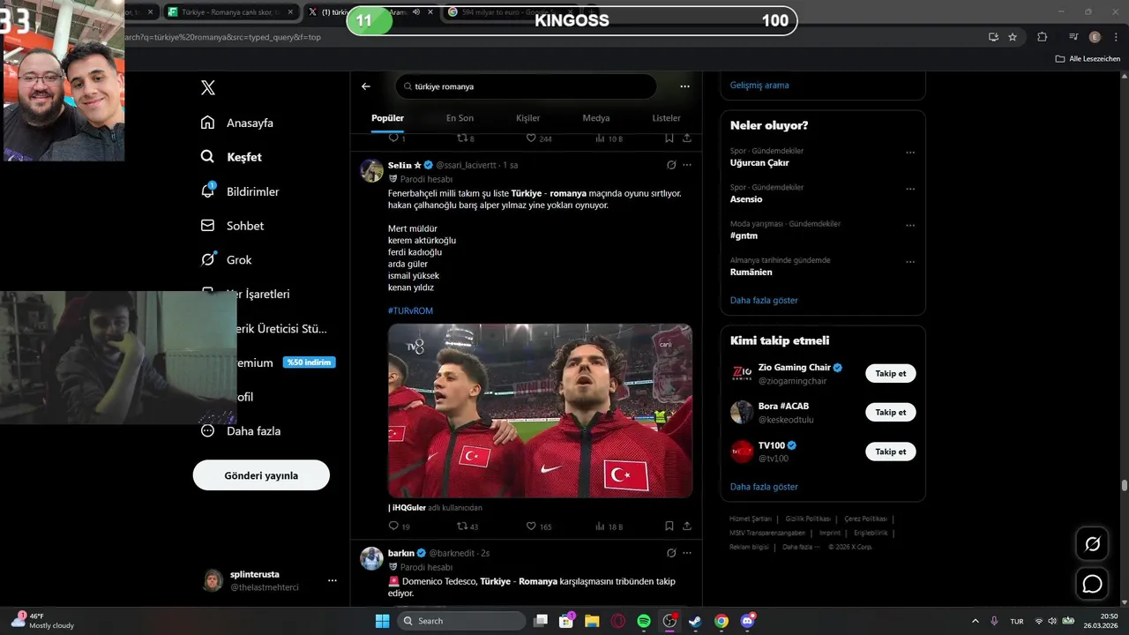Mute the X tab audio speaker icon

(x=416, y=11)
